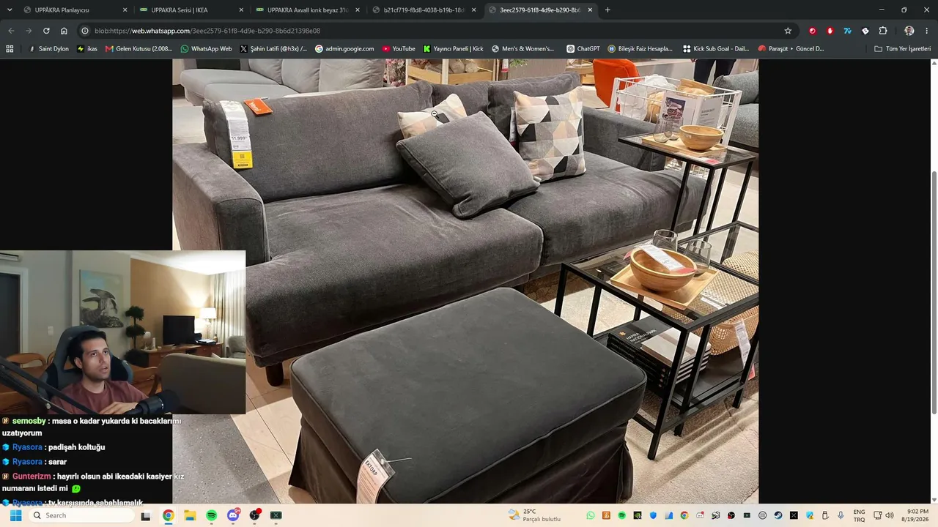Open Google Chrome from the taskbar

168,515
